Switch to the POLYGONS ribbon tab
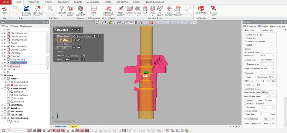 tap(63, 2)
